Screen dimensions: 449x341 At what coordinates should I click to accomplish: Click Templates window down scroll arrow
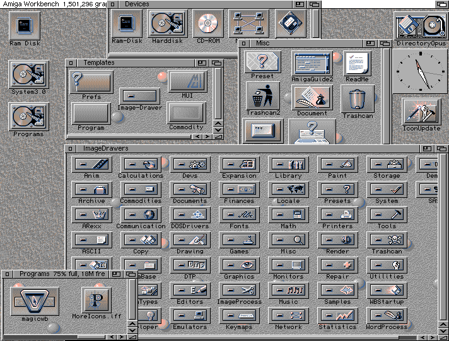[x=218, y=130]
